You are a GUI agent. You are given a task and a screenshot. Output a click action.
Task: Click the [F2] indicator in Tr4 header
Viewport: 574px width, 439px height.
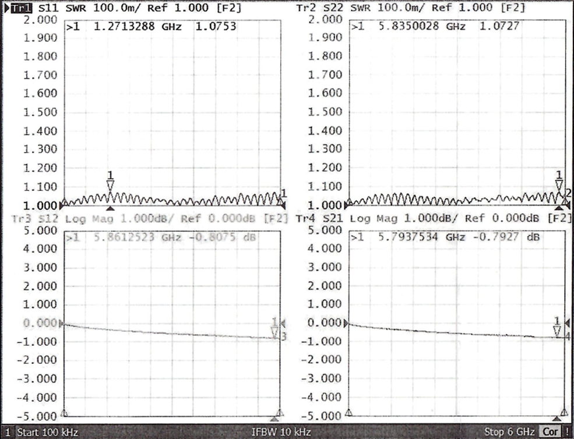click(562, 218)
